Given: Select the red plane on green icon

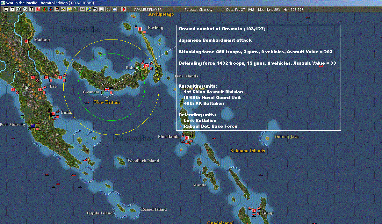Looking at the screenshot, I should pos(44,9).
